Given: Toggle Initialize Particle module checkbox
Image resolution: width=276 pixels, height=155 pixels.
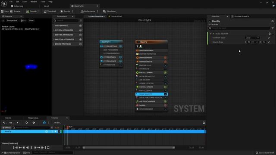Looking at the screenshot, I should click(x=166, y=77).
